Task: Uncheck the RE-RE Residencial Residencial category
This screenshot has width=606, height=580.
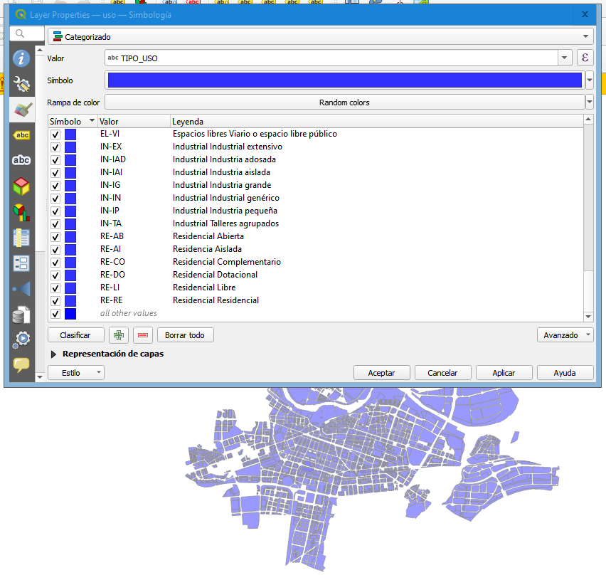Action: (55, 300)
